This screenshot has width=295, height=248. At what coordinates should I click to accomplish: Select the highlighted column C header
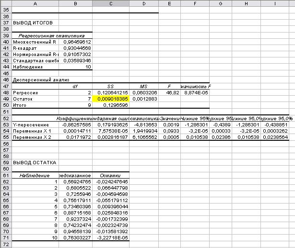tap(111, 3)
